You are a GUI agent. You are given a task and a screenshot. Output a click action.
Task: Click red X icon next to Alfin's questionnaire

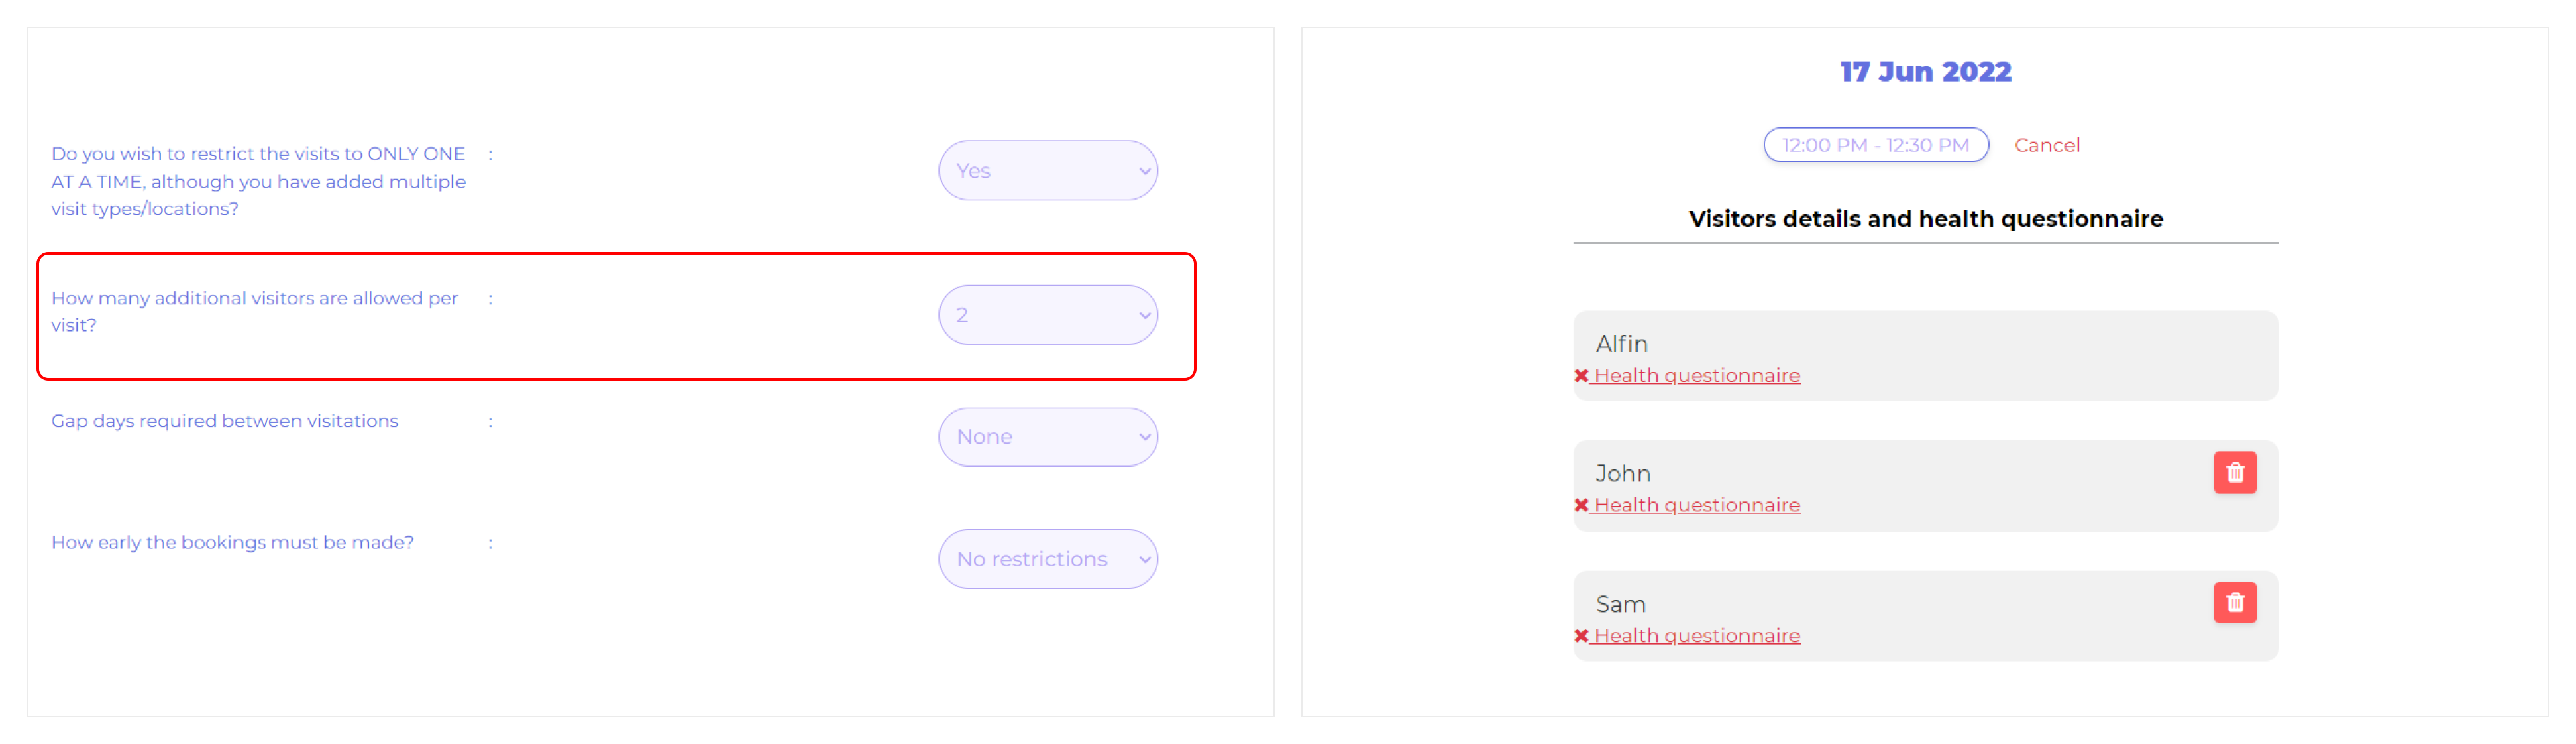pyautogui.click(x=1581, y=375)
